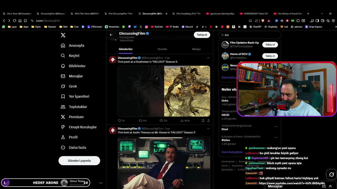Click browser forward button

coord(9,21)
